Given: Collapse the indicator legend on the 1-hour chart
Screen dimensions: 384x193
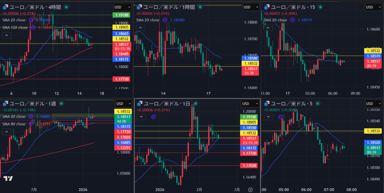Looking at the screenshot, I should tap(141, 28).
